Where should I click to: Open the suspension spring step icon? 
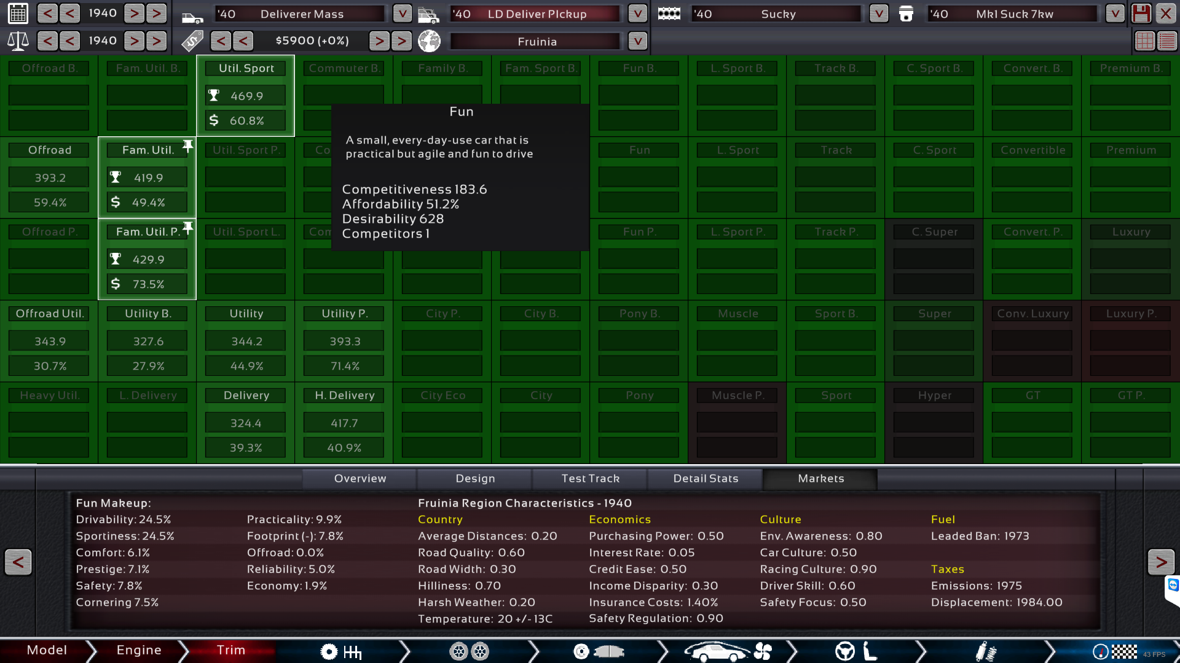click(x=985, y=651)
